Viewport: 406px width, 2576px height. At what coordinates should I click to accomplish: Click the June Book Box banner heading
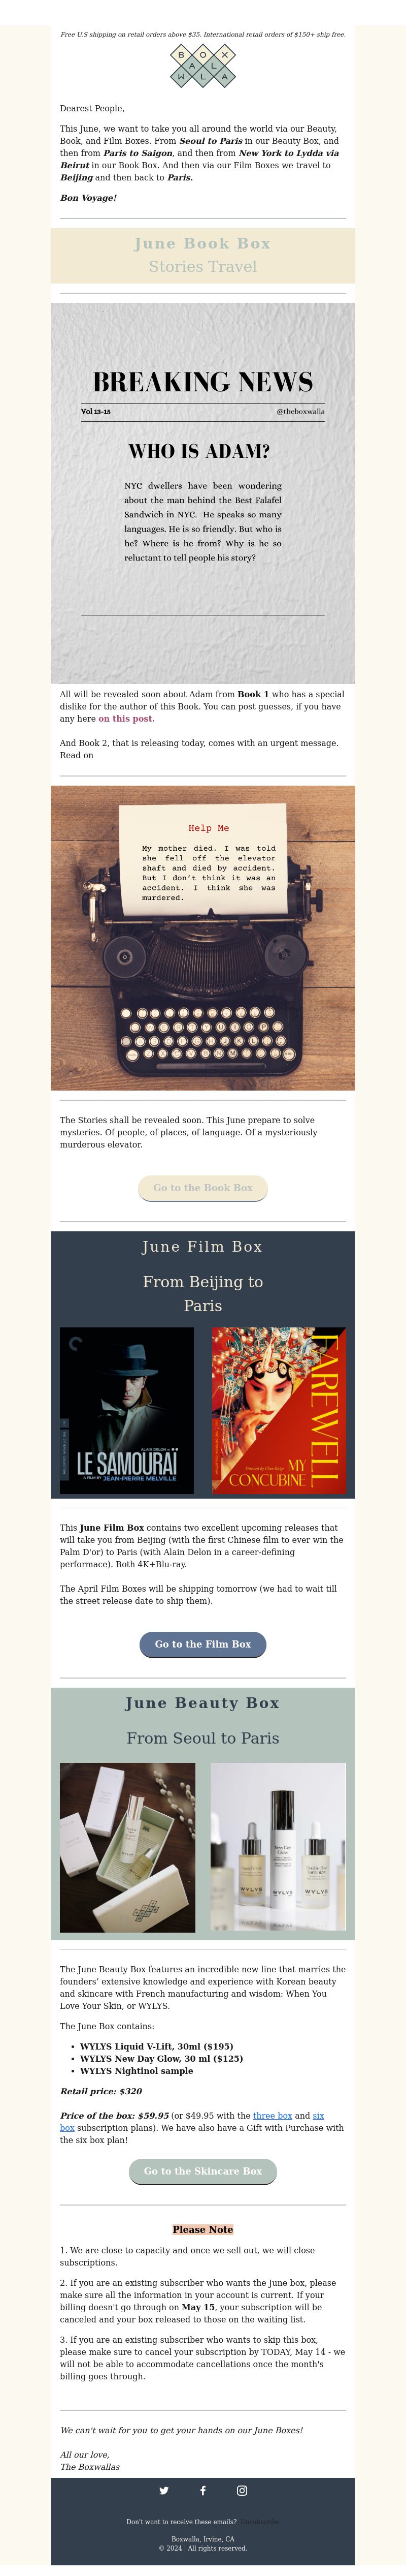point(202,244)
